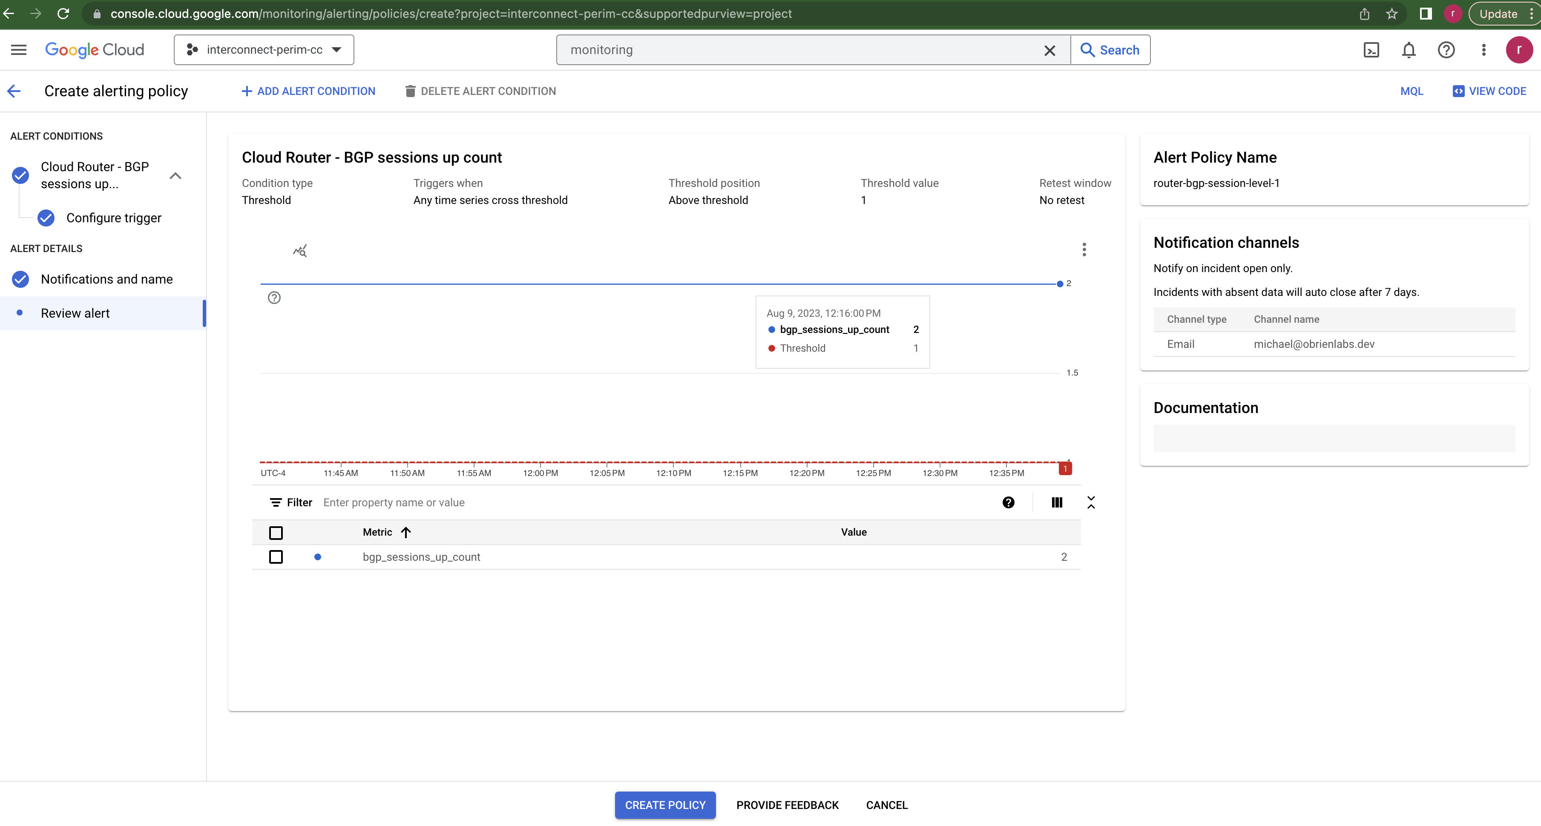The height and width of the screenshot is (826, 1541).
Task: Collapse the Cloud Router - BGP condition chevron
Action: coord(175,175)
